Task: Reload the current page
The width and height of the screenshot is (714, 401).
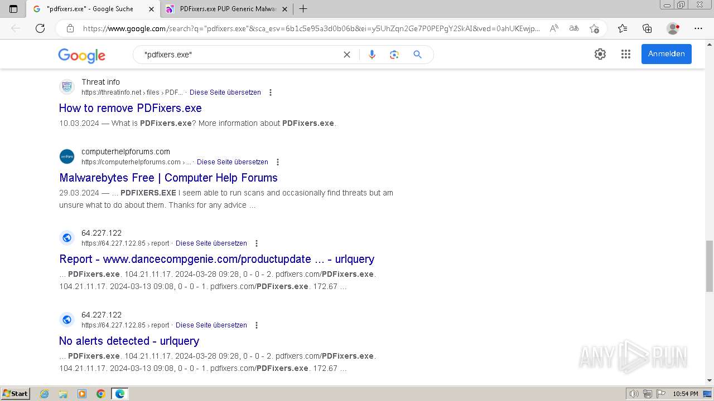Action: (40, 28)
